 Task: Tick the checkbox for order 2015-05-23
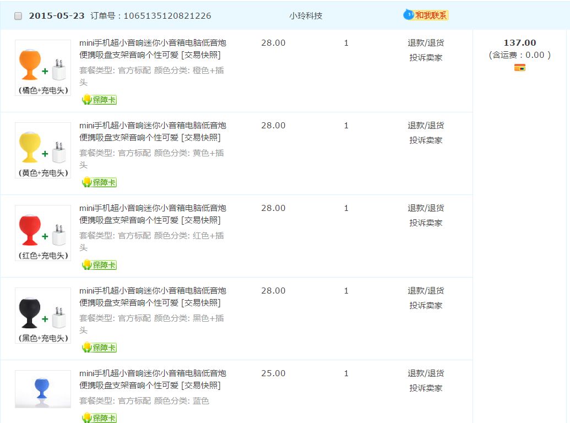(18, 16)
